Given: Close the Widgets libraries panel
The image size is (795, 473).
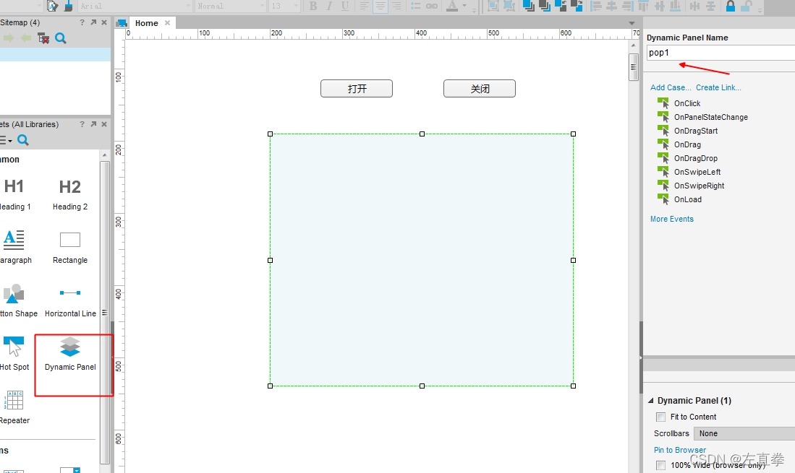Looking at the screenshot, I should [x=104, y=124].
